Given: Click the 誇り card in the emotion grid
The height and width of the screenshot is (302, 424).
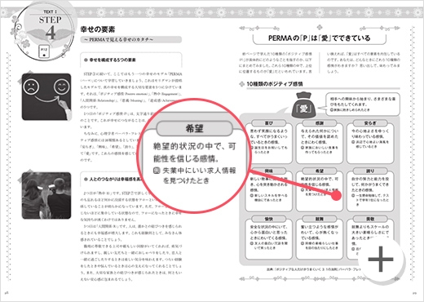Looking at the screenshot, I should coord(370,189).
